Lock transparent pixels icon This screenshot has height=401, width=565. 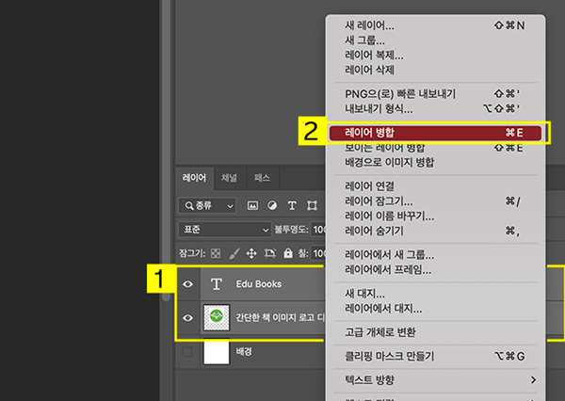216,253
